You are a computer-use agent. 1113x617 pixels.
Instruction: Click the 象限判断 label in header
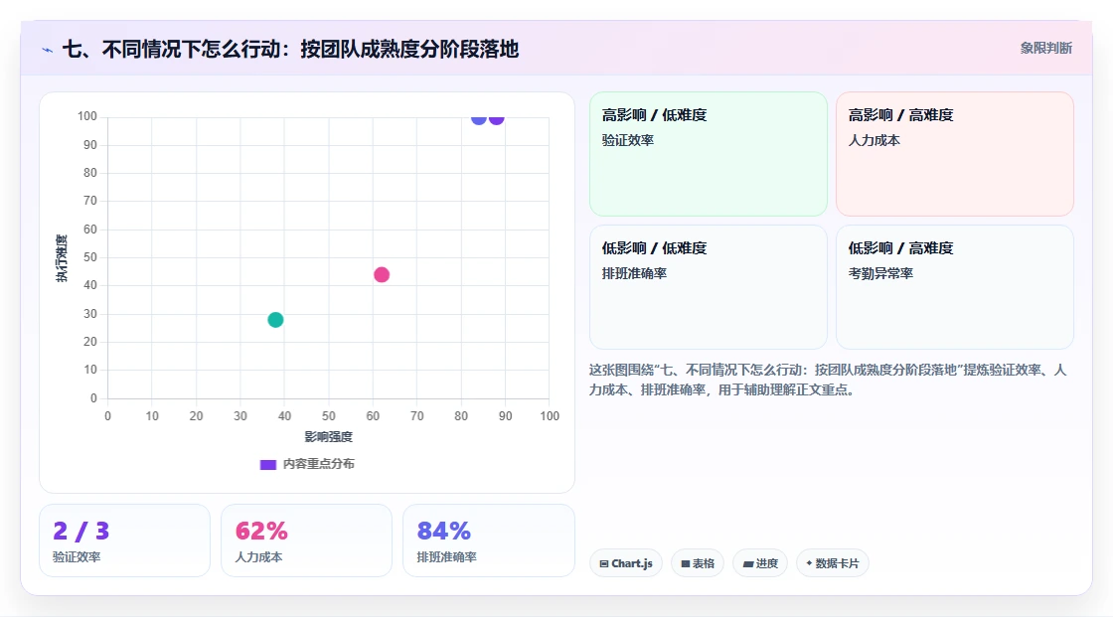1045,49
